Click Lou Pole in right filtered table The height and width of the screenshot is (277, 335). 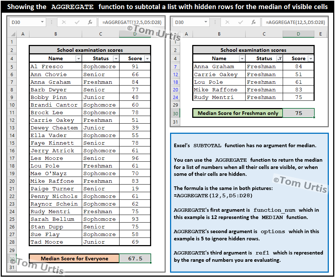click(x=219, y=82)
